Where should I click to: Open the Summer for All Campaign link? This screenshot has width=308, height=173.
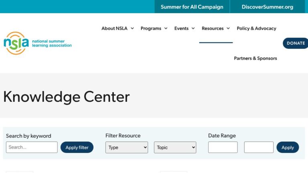click(x=192, y=7)
